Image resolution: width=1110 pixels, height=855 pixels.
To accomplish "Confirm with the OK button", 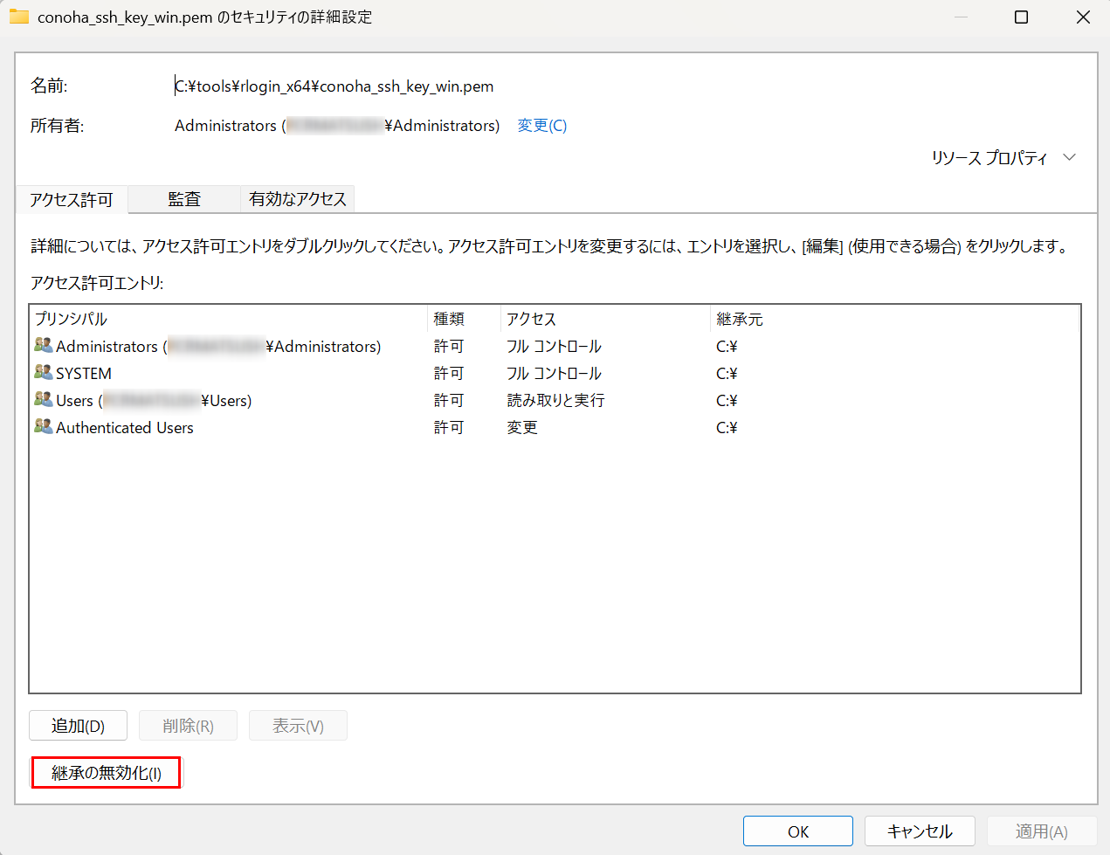I will pos(797,831).
